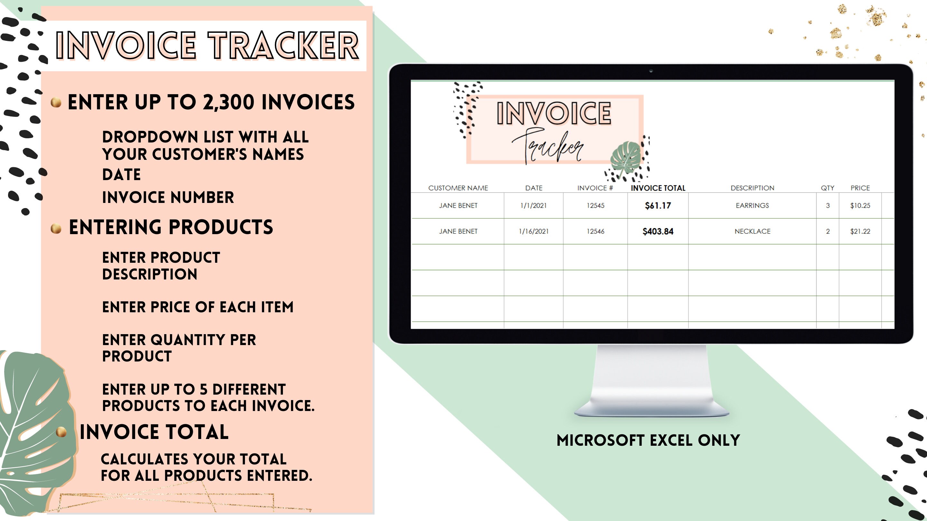Select the $10.25 price cell

pyautogui.click(x=860, y=205)
